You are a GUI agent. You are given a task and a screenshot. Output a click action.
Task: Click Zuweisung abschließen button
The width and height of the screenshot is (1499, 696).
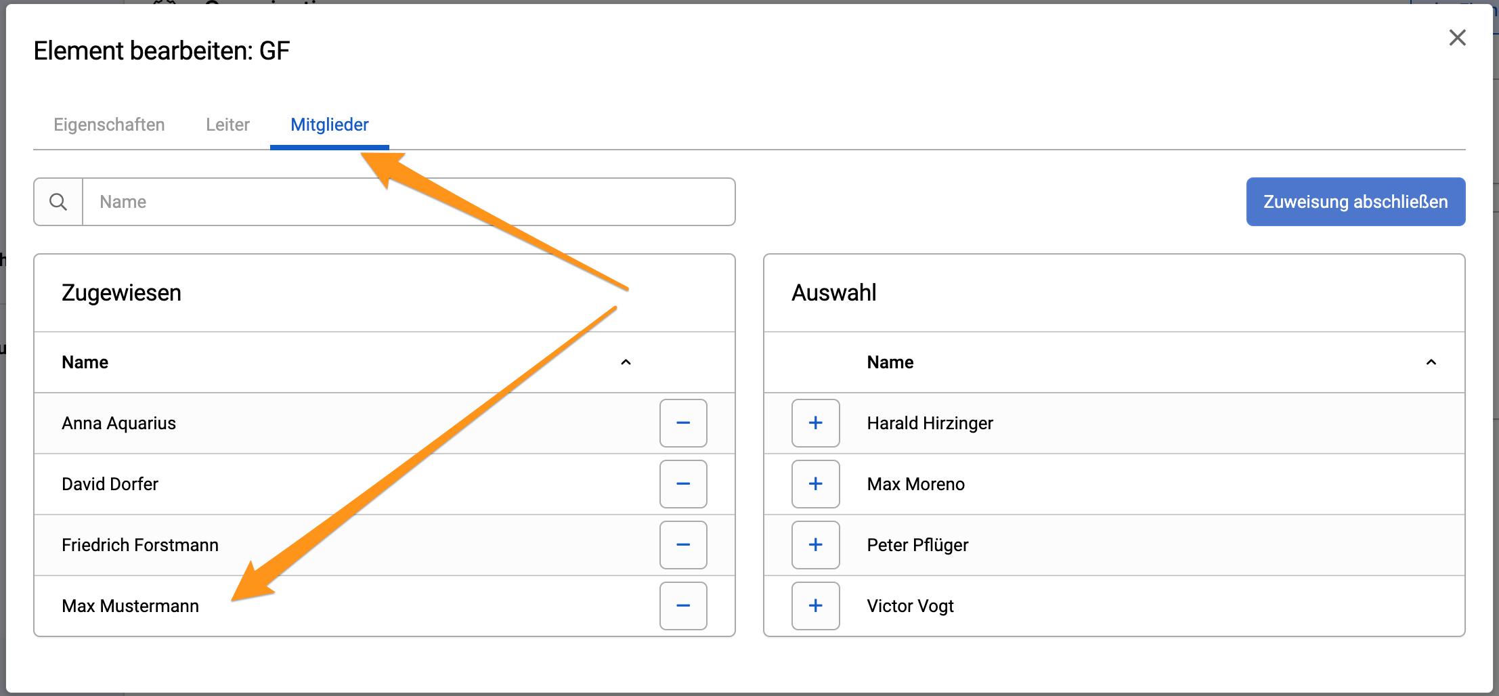pyautogui.click(x=1355, y=202)
